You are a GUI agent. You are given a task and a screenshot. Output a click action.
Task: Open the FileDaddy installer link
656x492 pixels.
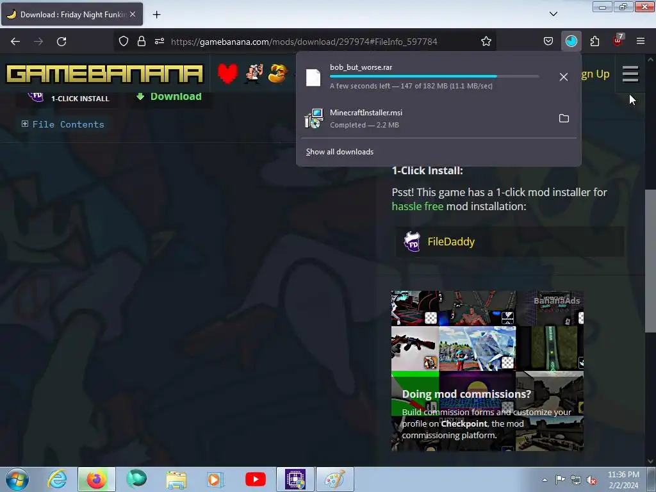pos(510,242)
